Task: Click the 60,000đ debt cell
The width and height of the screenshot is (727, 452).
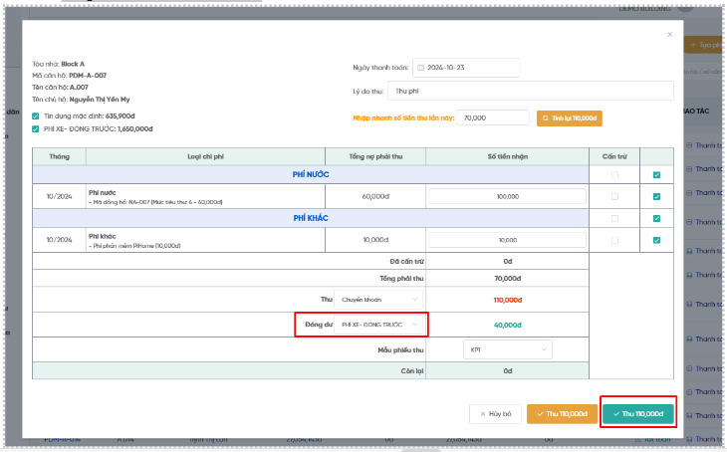Action: [x=375, y=196]
